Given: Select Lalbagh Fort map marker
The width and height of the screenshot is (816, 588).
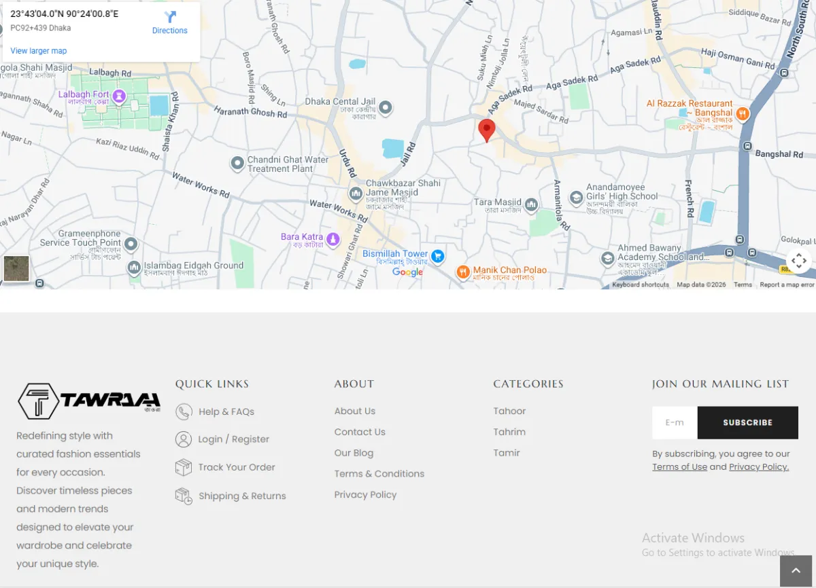Looking at the screenshot, I should coord(120,96).
